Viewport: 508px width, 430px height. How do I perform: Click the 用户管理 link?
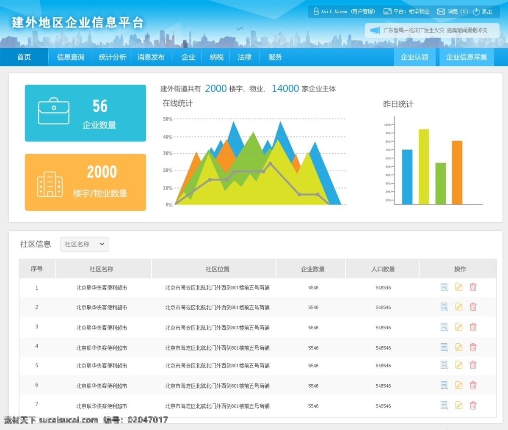point(363,11)
